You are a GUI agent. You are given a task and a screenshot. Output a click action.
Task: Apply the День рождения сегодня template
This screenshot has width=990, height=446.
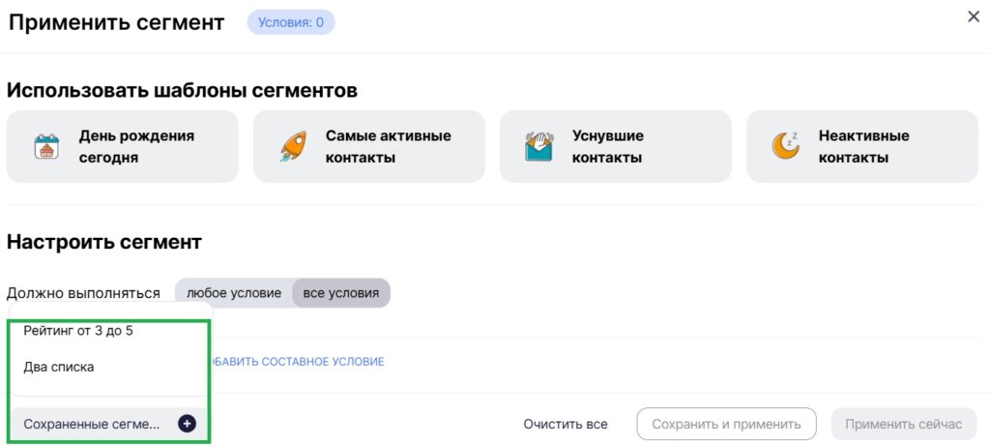[x=123, y=147]
